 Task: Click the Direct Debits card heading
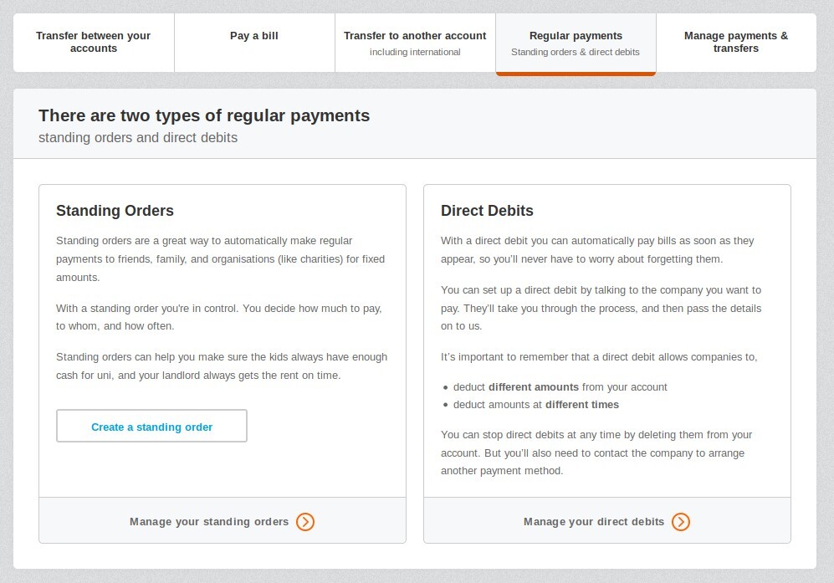click(487, 211)
